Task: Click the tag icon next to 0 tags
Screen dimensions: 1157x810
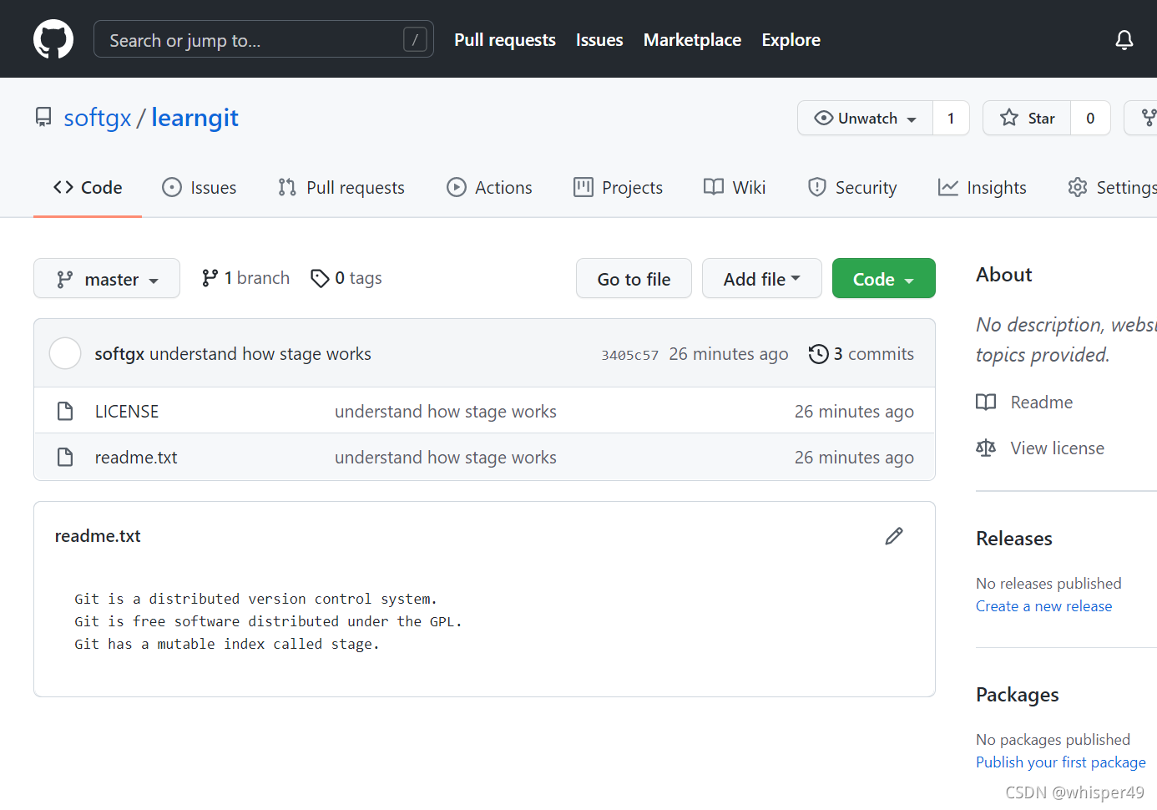Action: click(x=320, y=278)
